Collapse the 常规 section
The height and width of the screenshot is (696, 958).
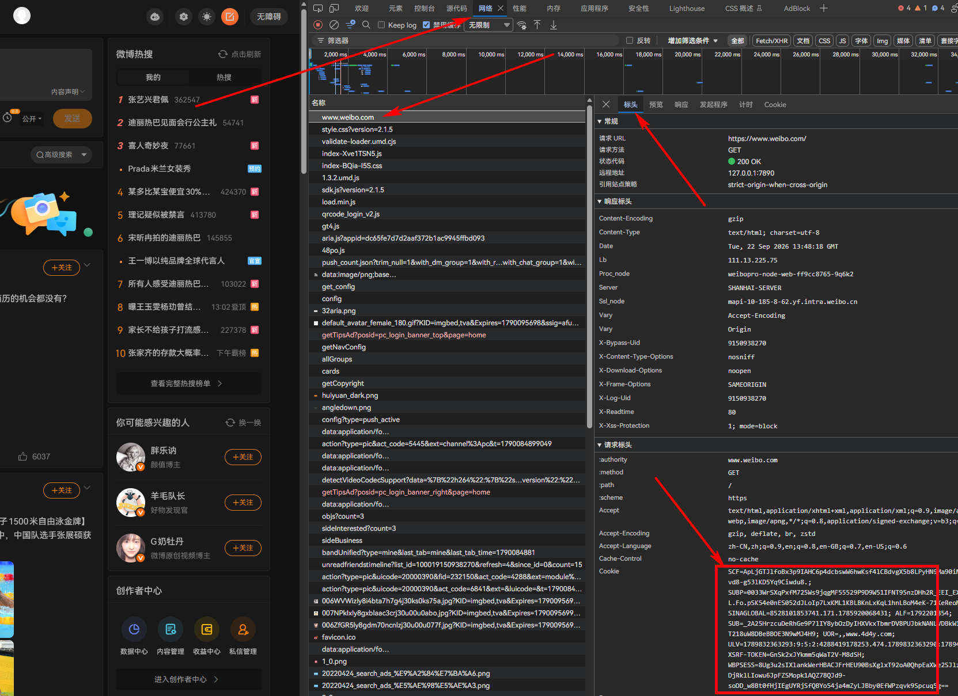click(608, 121)
